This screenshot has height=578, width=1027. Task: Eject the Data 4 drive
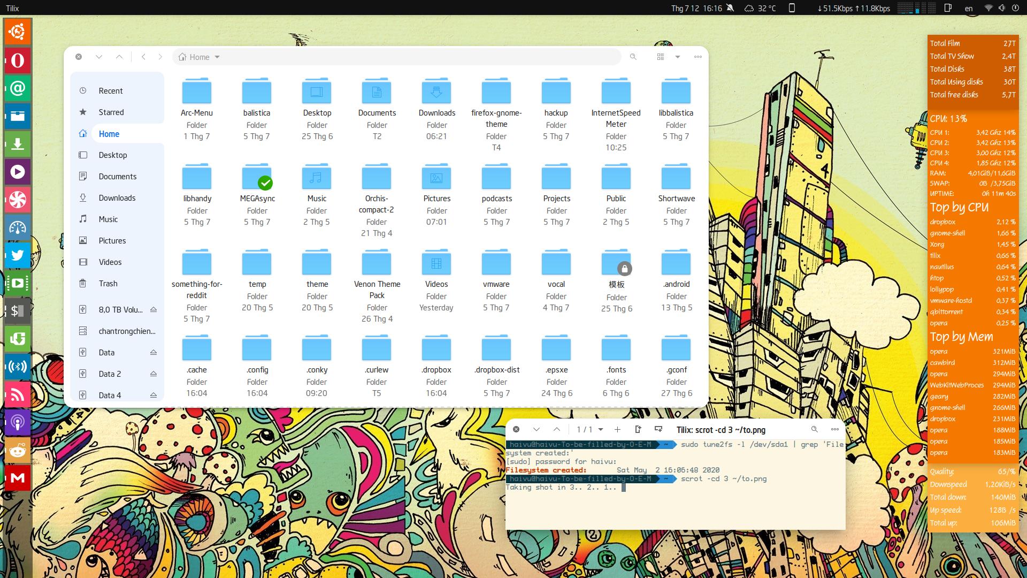[x=154, y=395]
